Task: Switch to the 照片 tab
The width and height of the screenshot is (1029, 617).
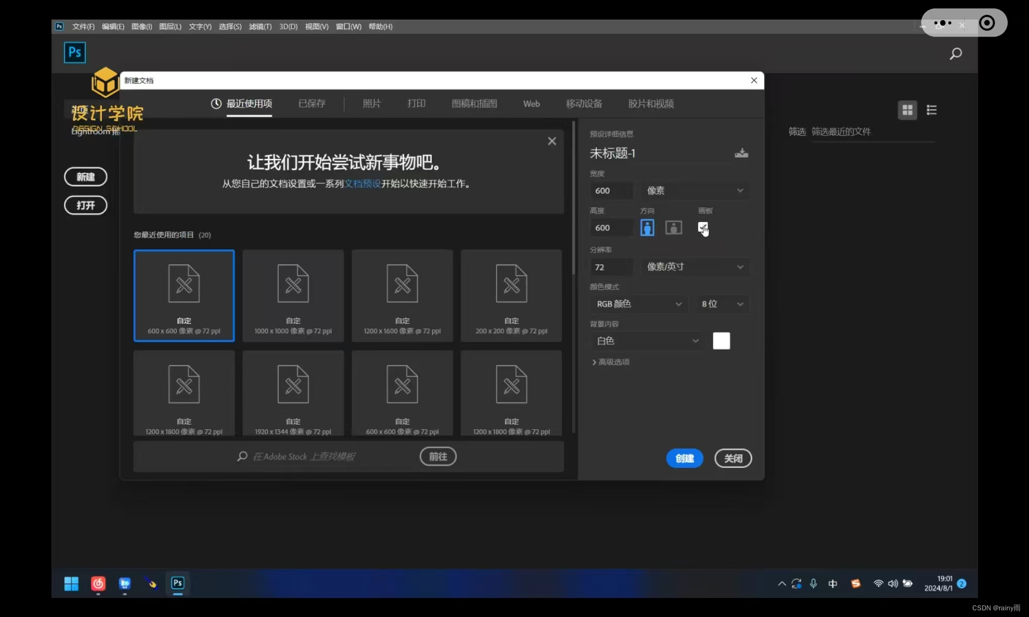Action: (371, 104)
